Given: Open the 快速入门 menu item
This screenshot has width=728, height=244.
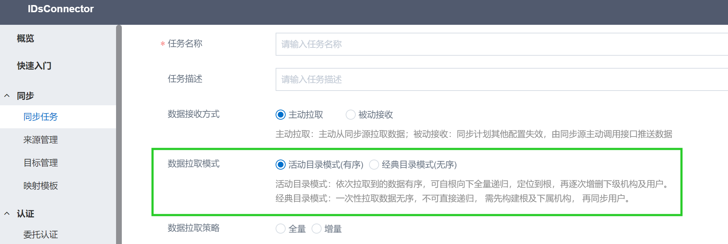Looking at the screenshot, I should pyautogui.click(x=34, y=66).
